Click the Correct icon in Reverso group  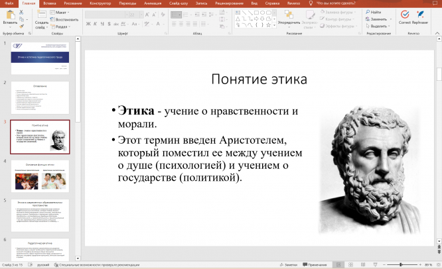point(404,15)
